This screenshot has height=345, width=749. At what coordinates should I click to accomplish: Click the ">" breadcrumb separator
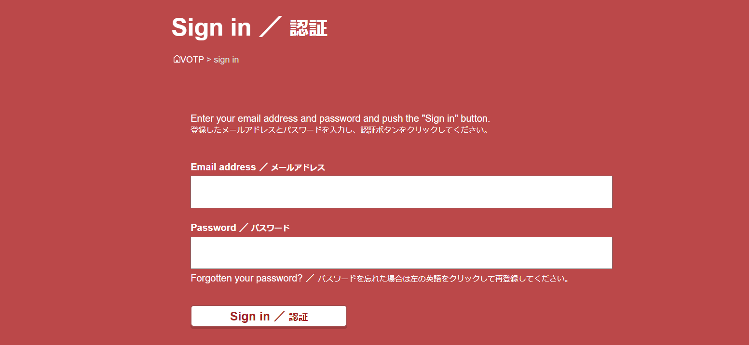[209, 60]
